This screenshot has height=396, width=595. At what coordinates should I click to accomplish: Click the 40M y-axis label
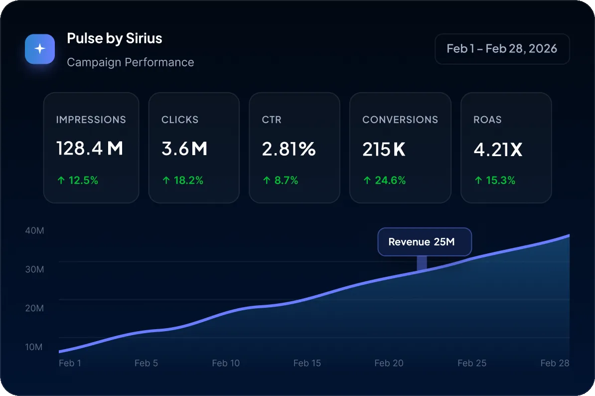point(34,231)
